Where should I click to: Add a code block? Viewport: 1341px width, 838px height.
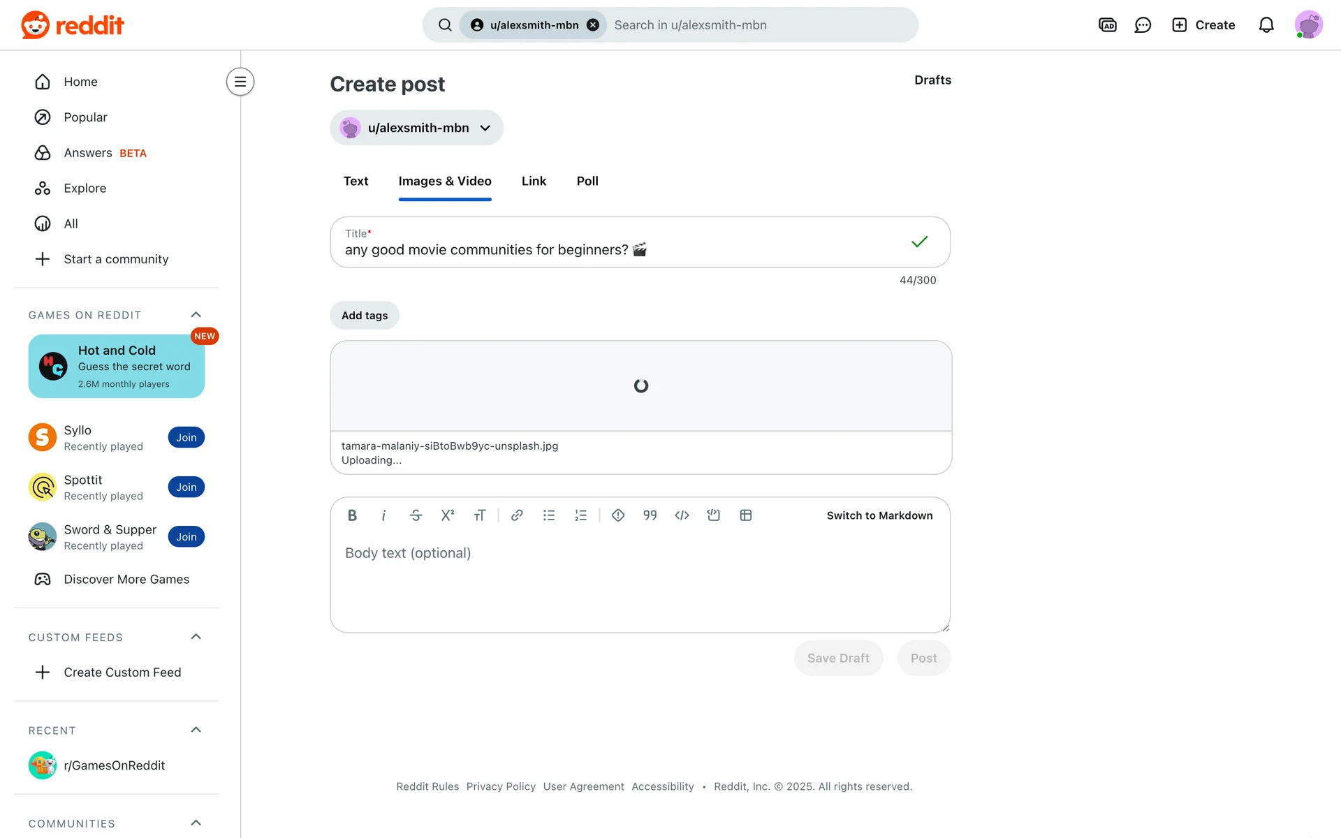tap(713, 515)
